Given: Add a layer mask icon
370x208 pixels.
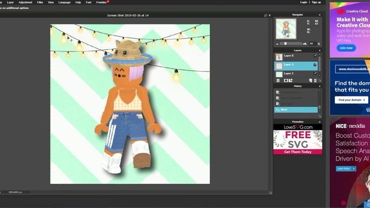Looking at the screenshot, I should [x=286, y=80].
